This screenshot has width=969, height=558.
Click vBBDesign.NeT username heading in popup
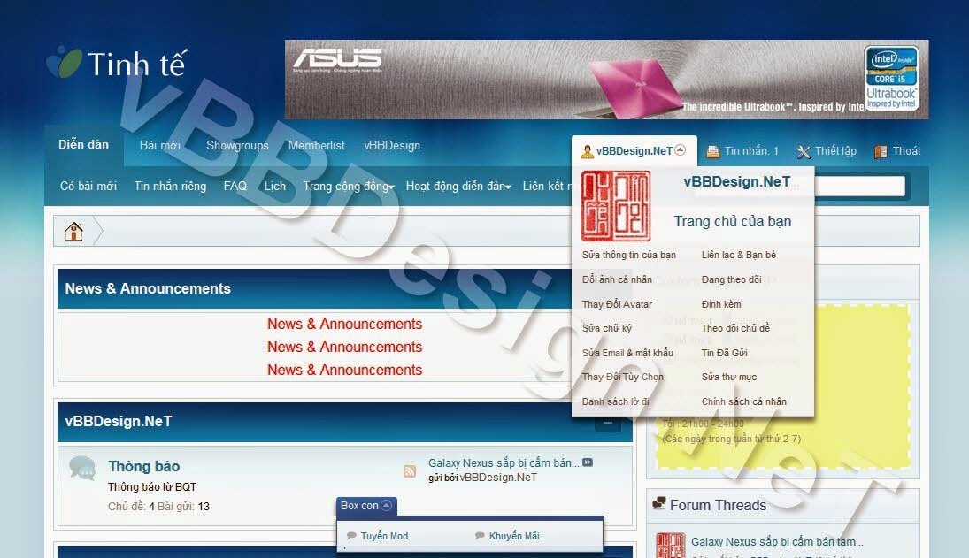tap(736, 181)
